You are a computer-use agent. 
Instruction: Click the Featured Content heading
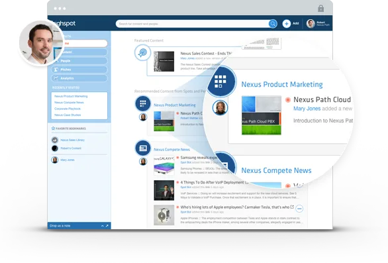point(149,40)
